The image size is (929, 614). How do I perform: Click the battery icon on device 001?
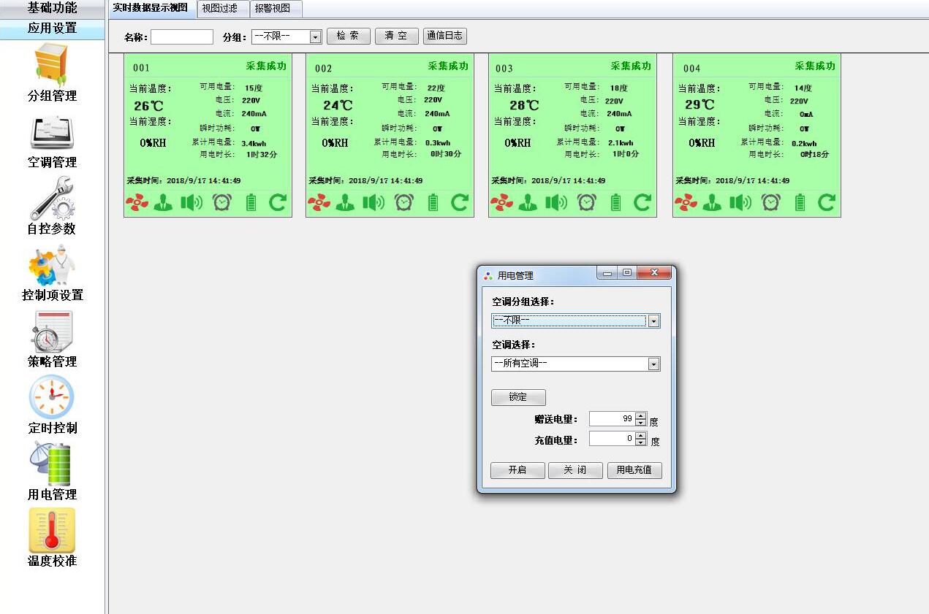point(251,202)
